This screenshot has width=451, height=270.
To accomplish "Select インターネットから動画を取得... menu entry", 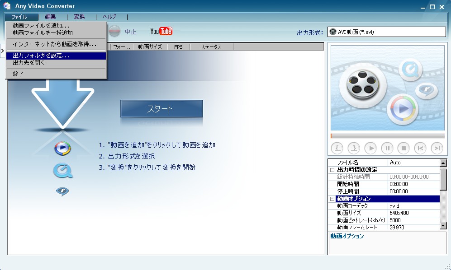I will (x=56, y=45).
